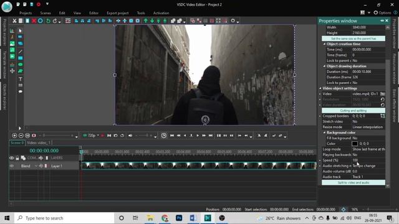Click the red record icon near 720p

pos(102,136)
